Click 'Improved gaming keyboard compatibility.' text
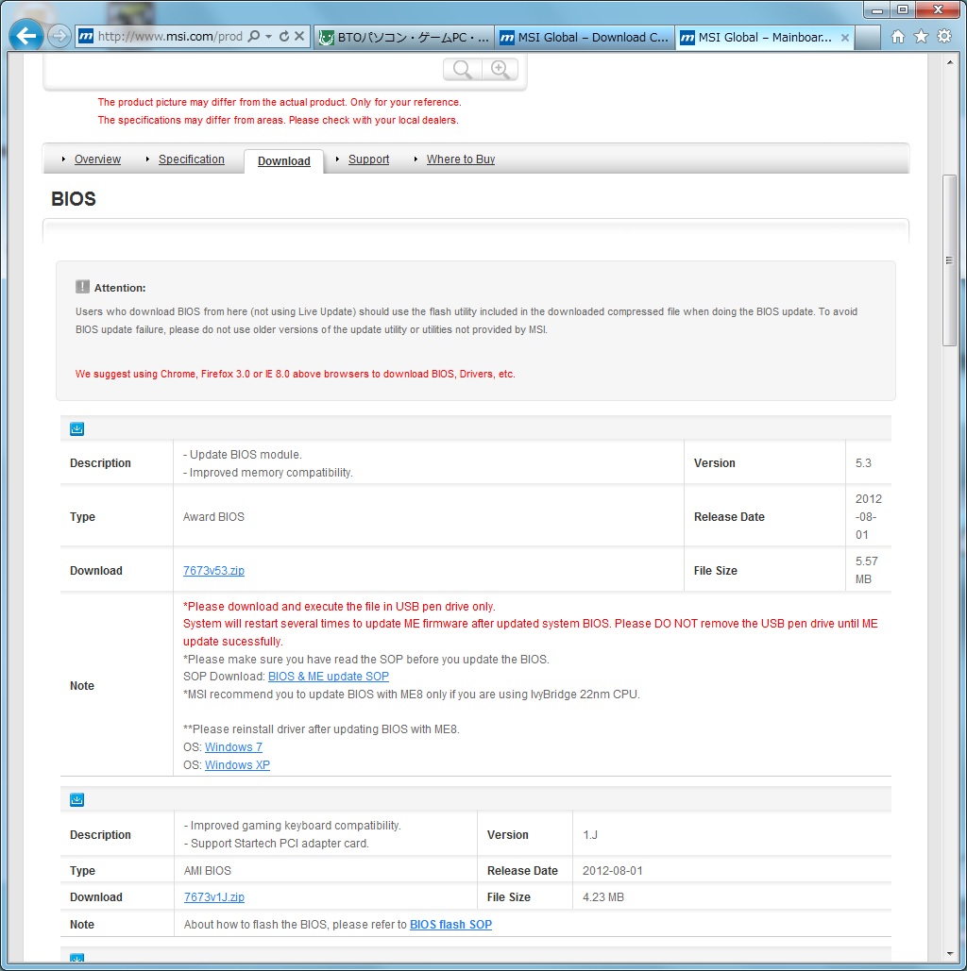The width and height of the screenshot is (967, 971). 293,825
